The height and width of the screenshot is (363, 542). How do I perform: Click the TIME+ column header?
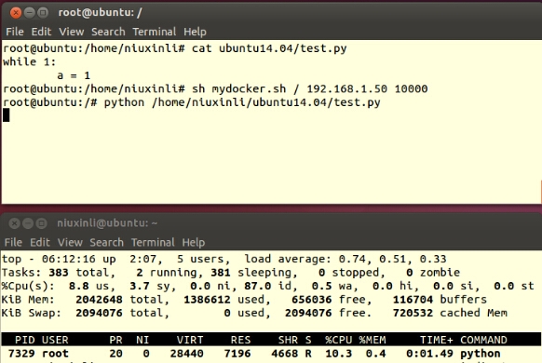pyautogui.click(x=436, y=341)
